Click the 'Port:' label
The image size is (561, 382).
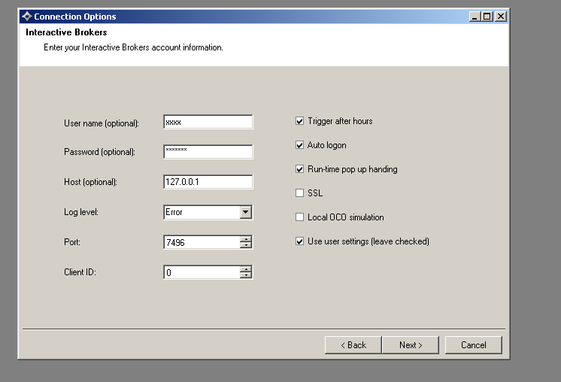pos(72,242)
